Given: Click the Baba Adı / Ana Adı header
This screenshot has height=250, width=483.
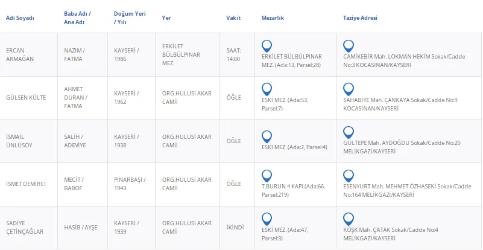Looking at the screenshot, I should (77, 18).
